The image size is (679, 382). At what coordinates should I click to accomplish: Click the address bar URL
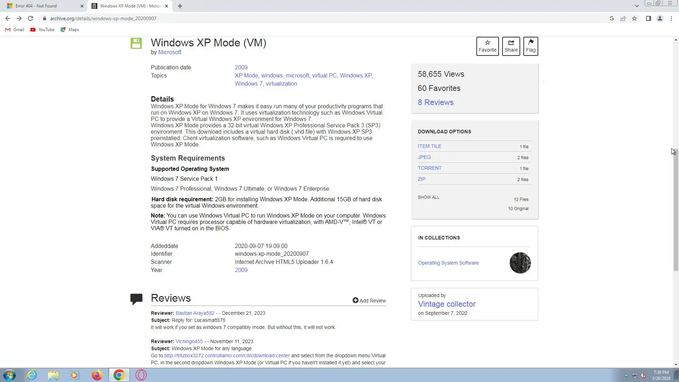(103, 18)
